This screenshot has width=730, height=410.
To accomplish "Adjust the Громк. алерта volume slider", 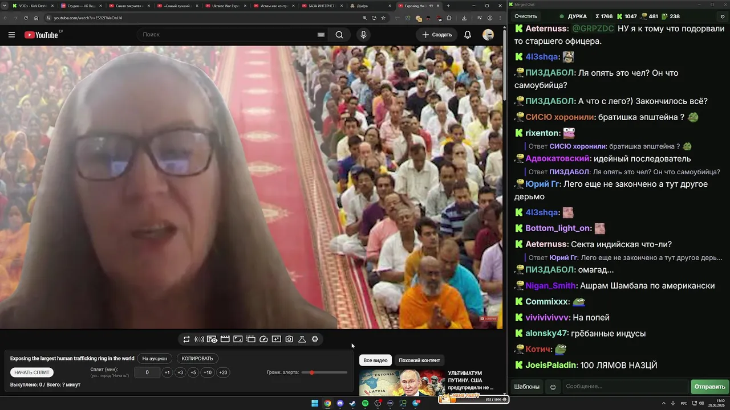I will pyautogui.click(x=325, y=372).
